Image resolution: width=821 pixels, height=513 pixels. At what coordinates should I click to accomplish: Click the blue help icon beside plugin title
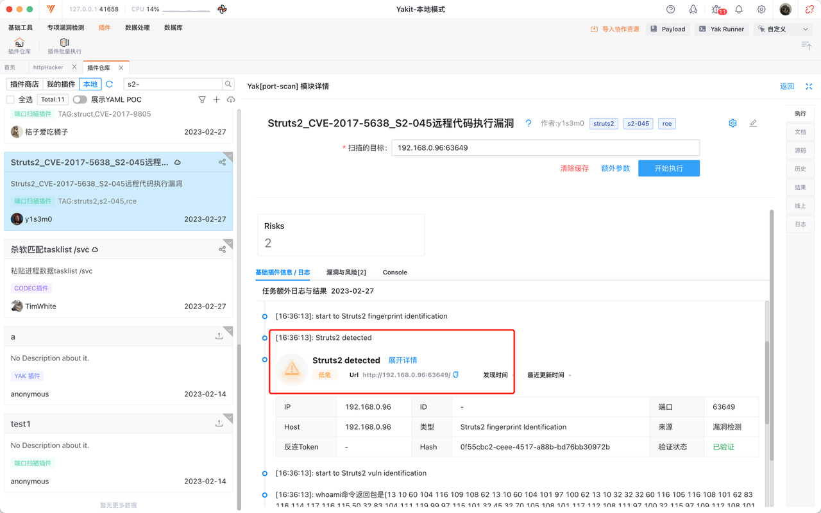pos(529,124)
